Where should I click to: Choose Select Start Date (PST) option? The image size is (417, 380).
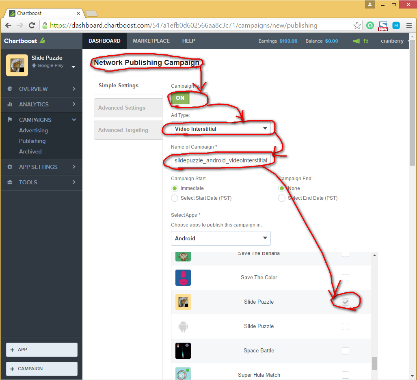tap(175, 198)
